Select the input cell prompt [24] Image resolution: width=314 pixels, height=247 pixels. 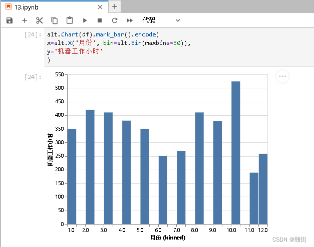33,35
